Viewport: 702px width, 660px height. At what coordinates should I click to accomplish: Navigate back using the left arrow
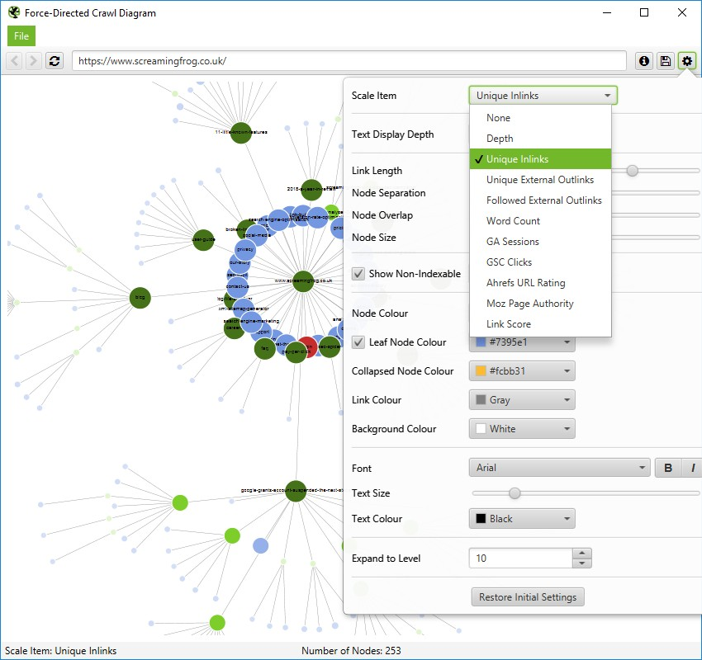coord(14,60)
